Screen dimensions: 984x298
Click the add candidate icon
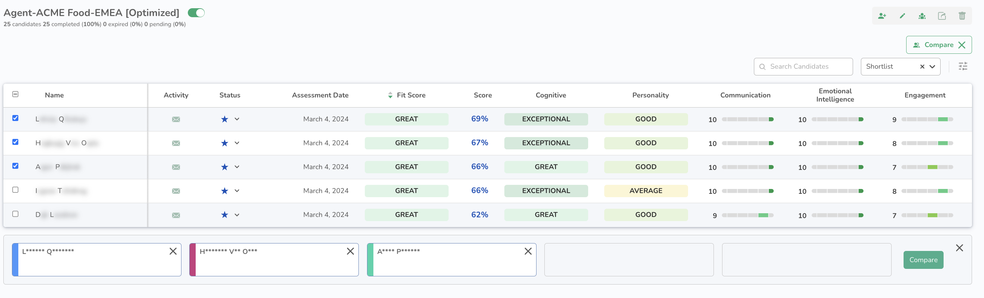click(881, 16)
